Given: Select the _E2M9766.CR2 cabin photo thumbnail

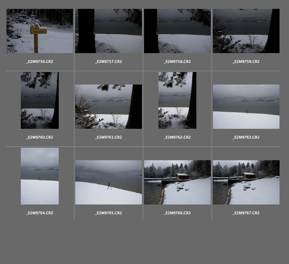Looking at the screenshot, I should point(177,182).
